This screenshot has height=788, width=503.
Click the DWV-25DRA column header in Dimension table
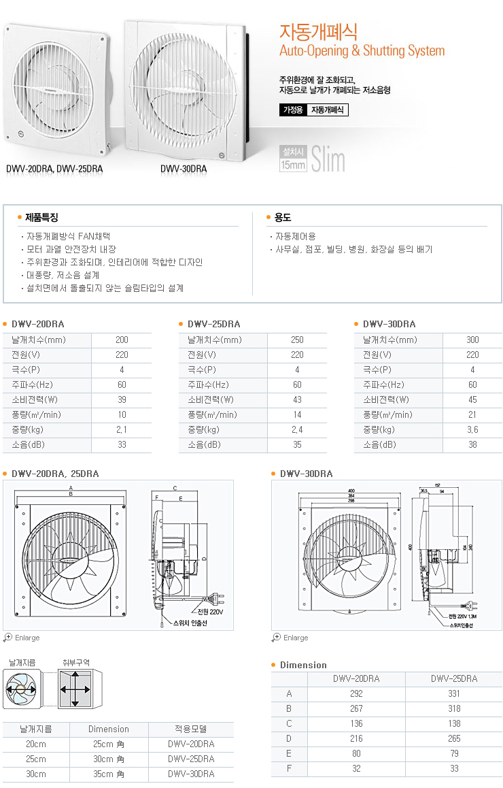coord(453,678)
